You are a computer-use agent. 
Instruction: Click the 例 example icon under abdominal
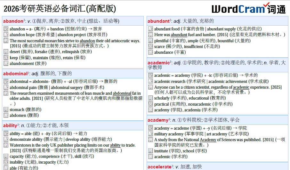pyautogui.click(x=6, y=93)
